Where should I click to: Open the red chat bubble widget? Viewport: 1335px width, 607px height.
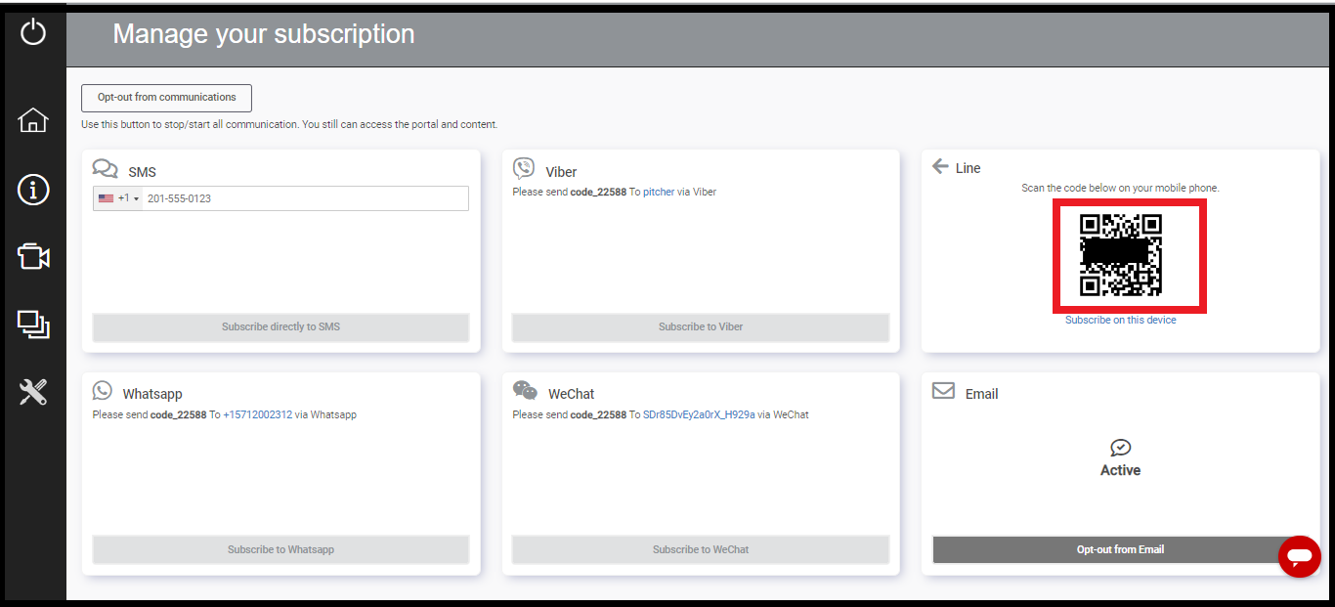click(1299, 556)
